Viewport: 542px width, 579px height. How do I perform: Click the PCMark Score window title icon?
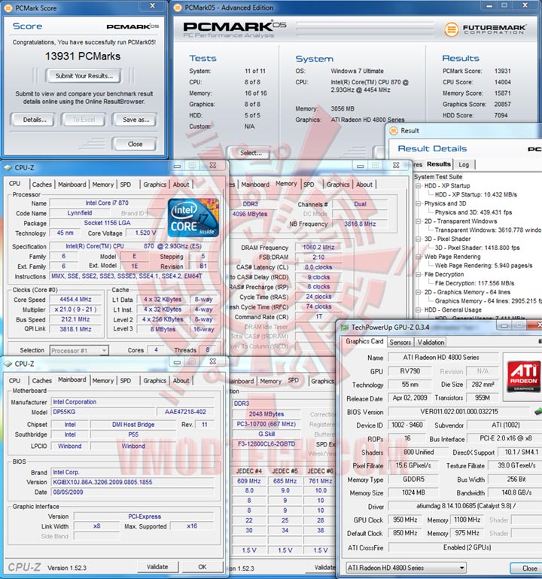[8, 8]
